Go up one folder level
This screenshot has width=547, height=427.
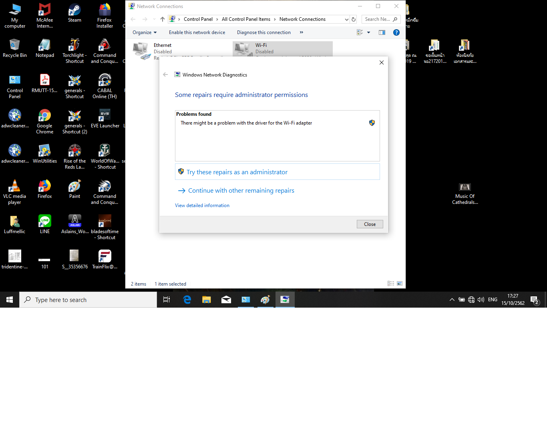coord(163,19)
